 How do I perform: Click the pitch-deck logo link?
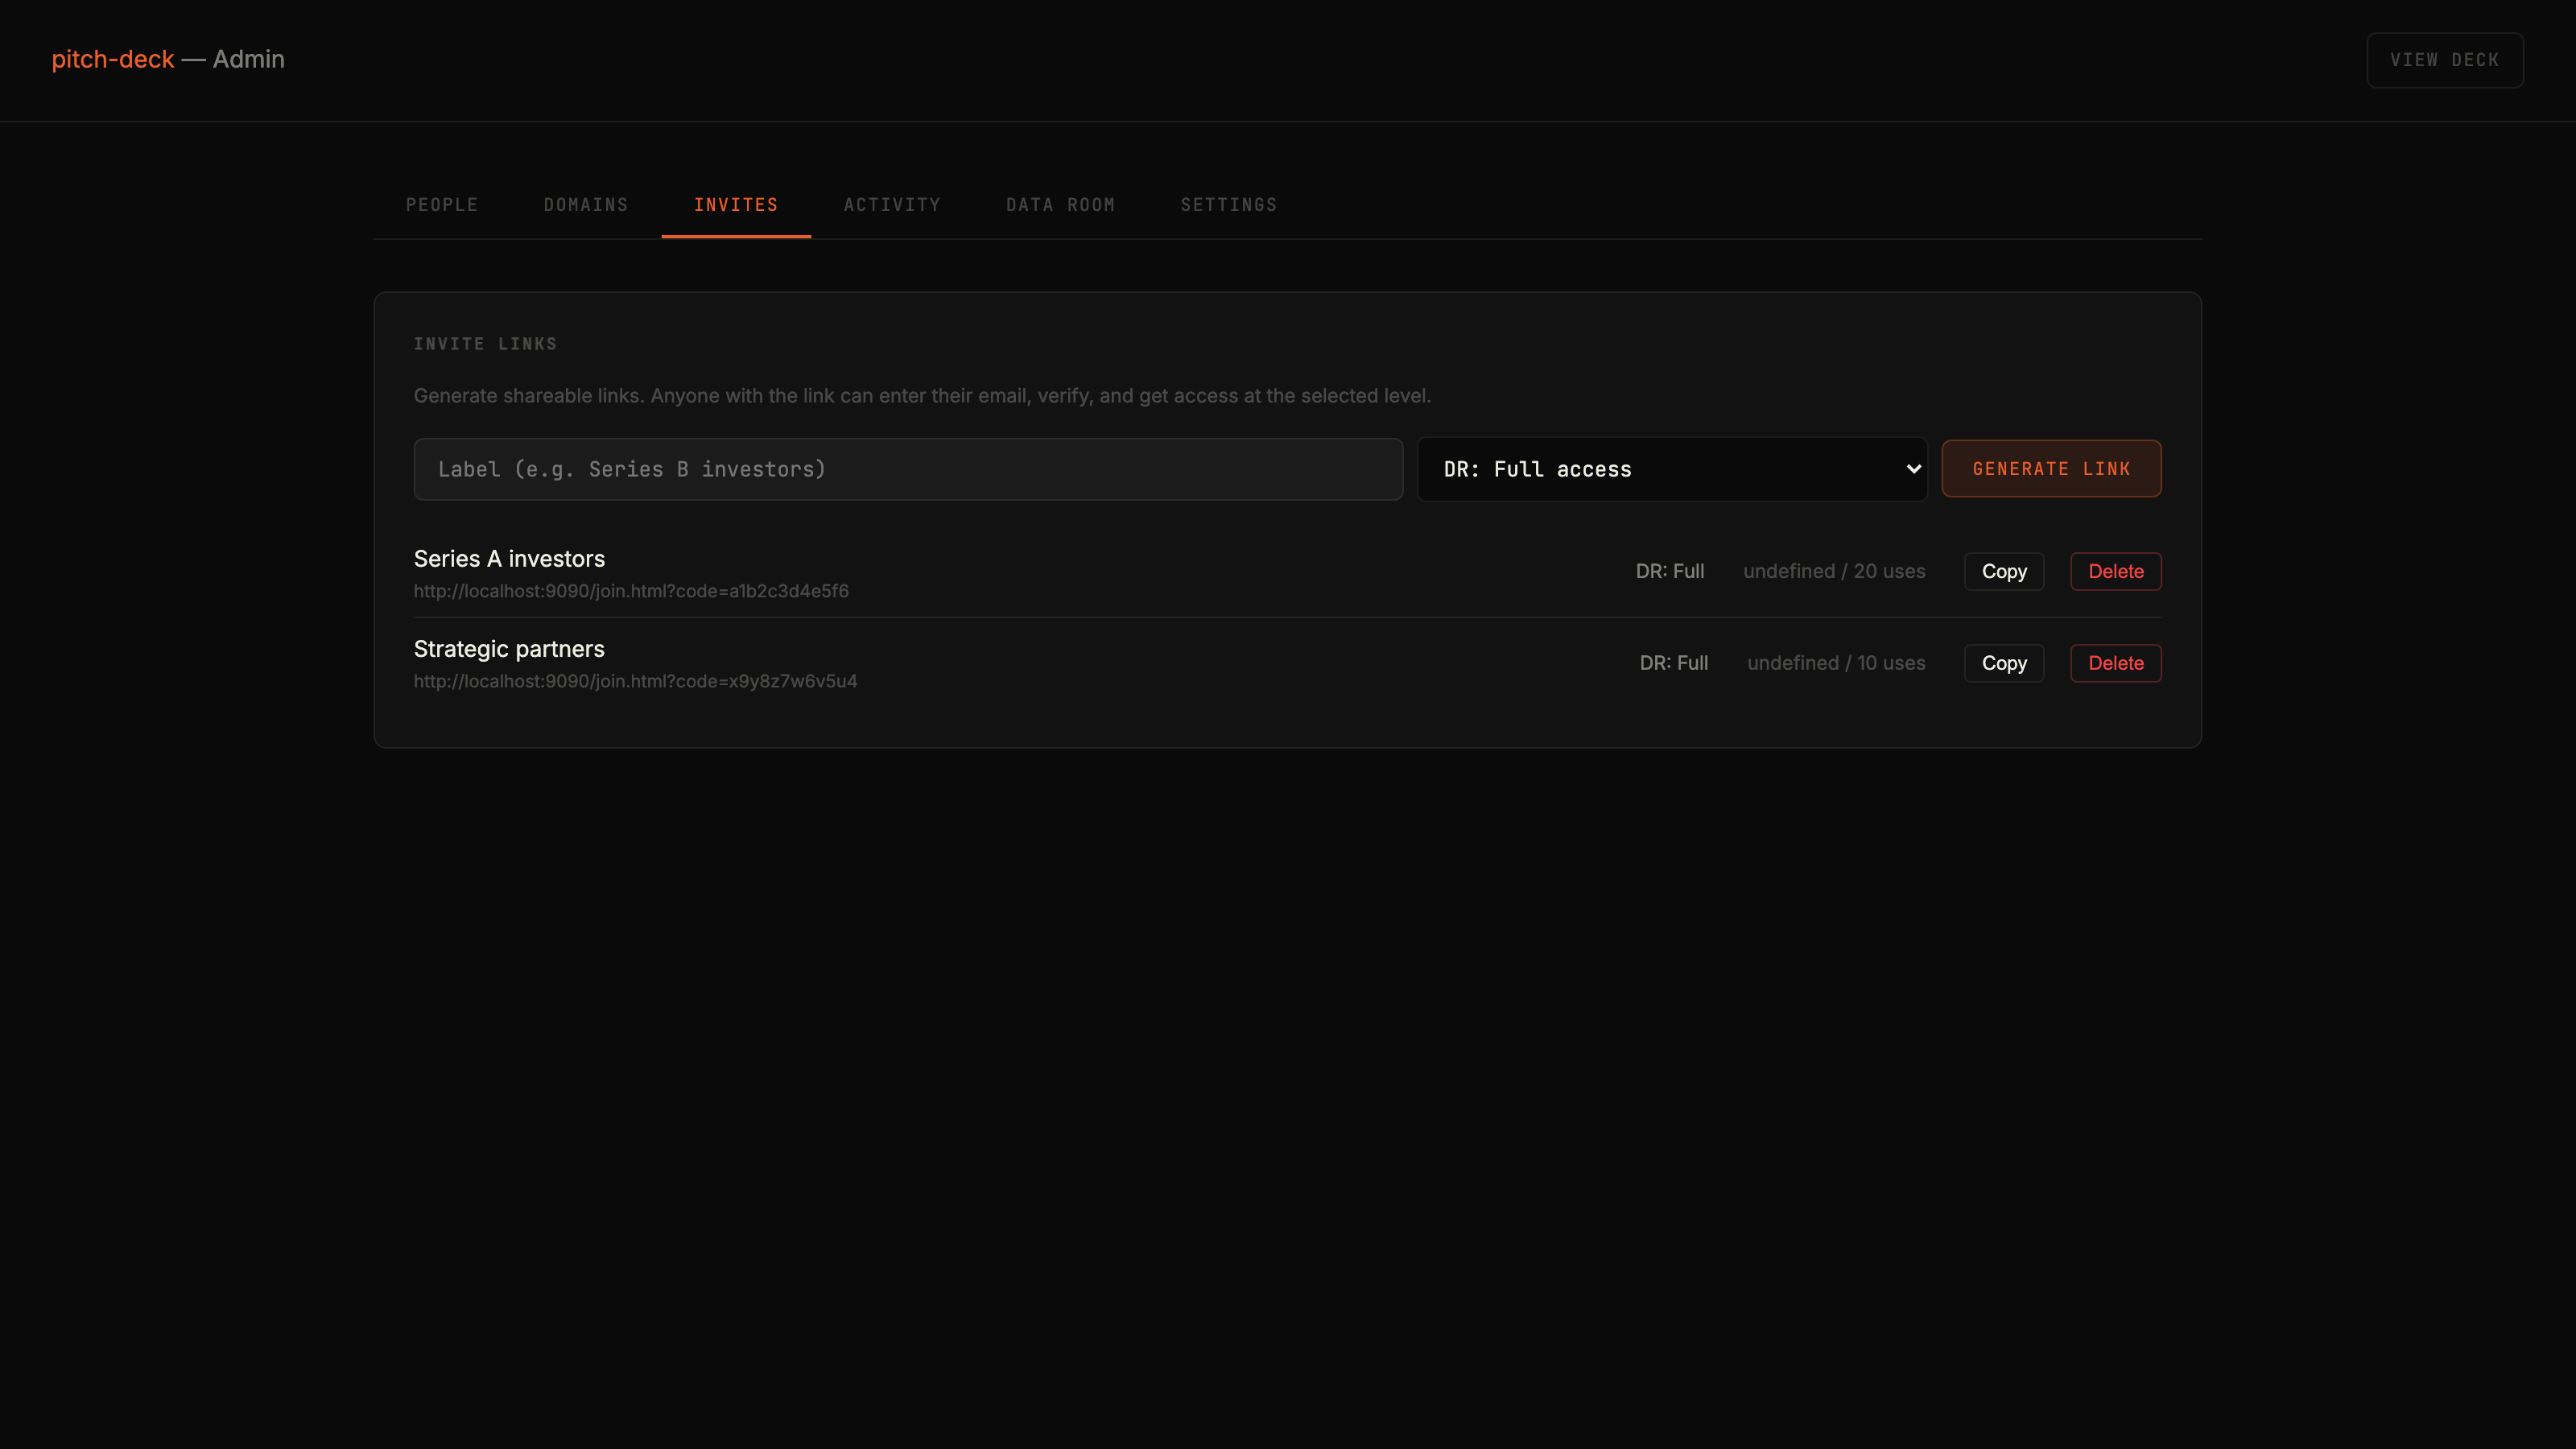[112, 59]
